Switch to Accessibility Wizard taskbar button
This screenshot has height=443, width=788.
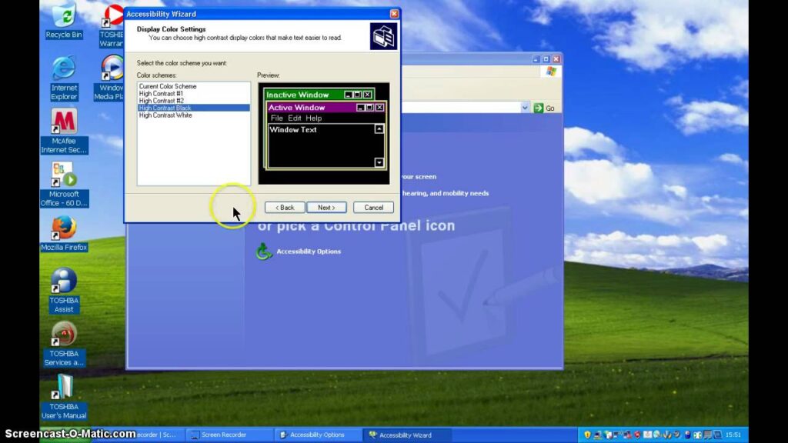pyautogui.click(x=407, y=435)
